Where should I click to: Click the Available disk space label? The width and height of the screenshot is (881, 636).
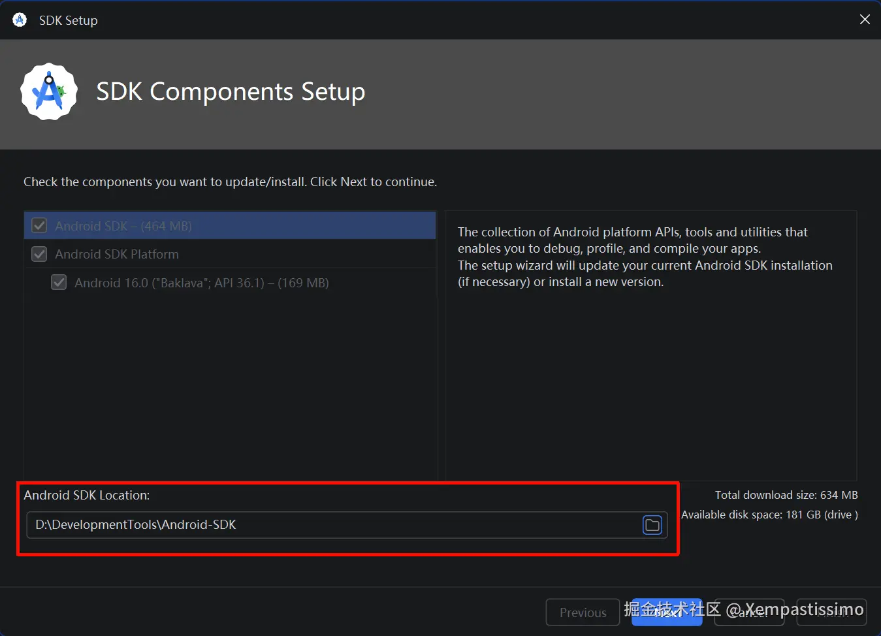[x=769, y=515]
